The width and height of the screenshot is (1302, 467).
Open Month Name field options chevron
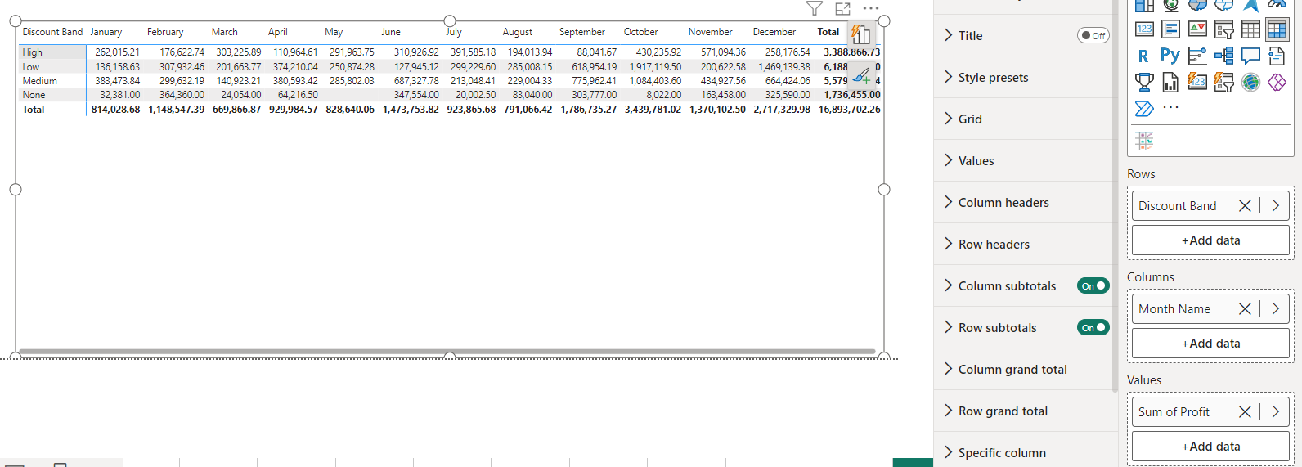point(1276,309)
